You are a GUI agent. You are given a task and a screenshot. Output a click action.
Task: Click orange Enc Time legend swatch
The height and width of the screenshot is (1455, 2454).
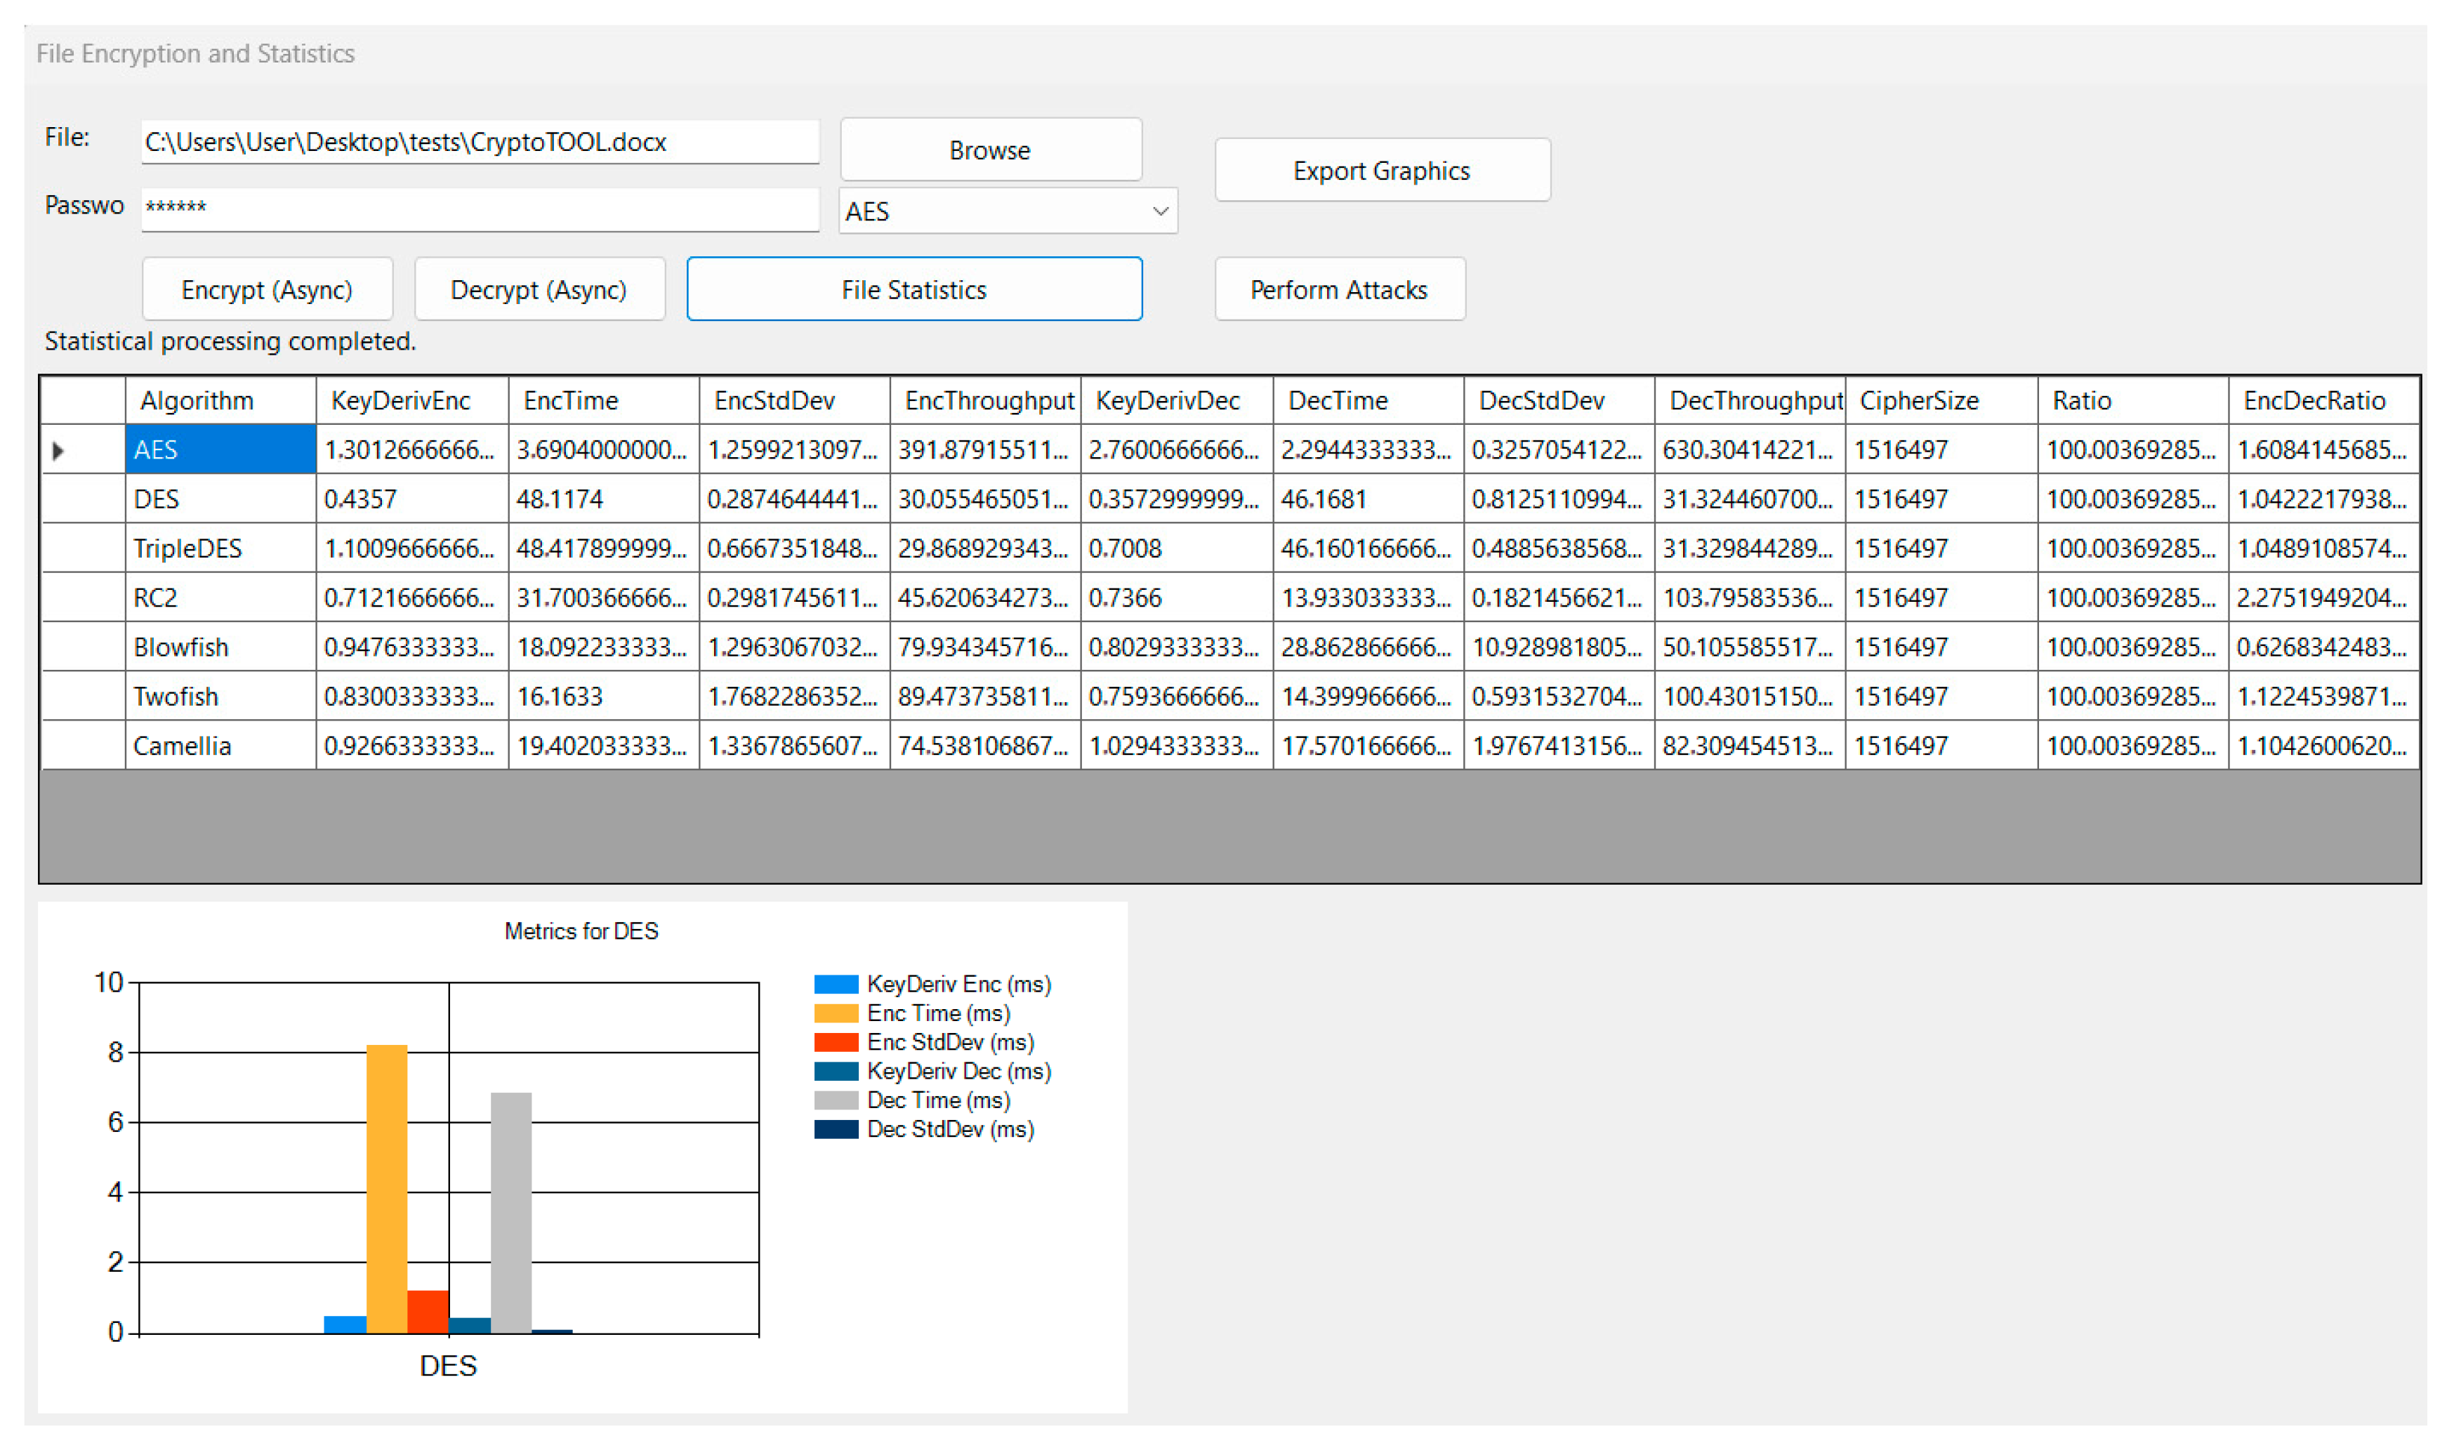pos(836,1014)
